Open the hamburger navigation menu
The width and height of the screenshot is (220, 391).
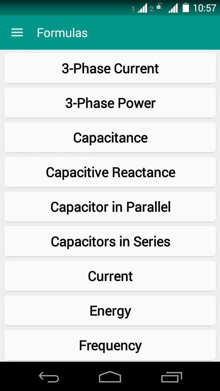pyautogui.click(x=17, y=33)
